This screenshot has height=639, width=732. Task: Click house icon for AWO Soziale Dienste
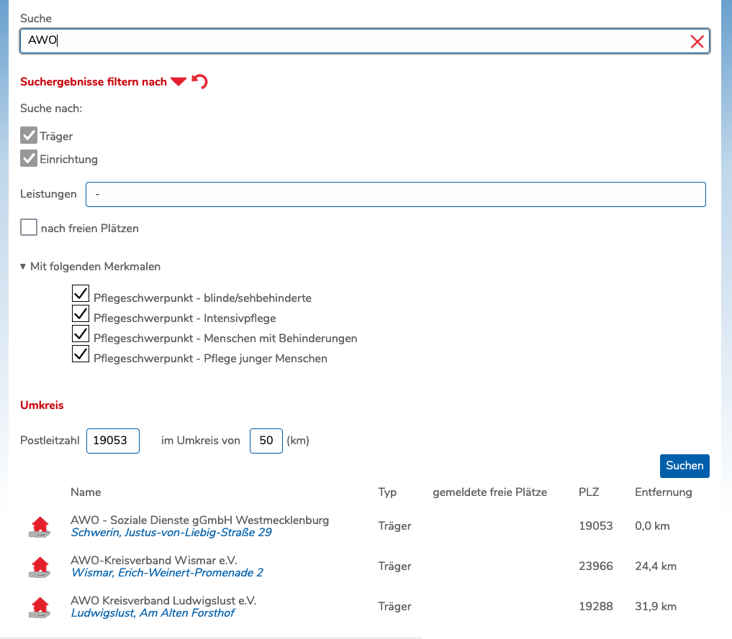coord(40,527)
